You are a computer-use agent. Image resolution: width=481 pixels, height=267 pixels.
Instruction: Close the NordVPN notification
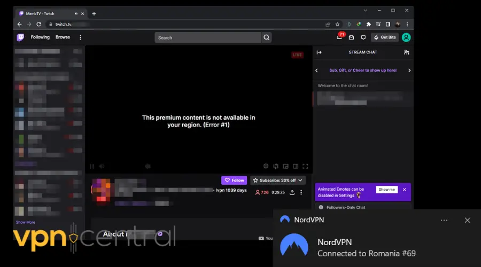click(467, 220)
